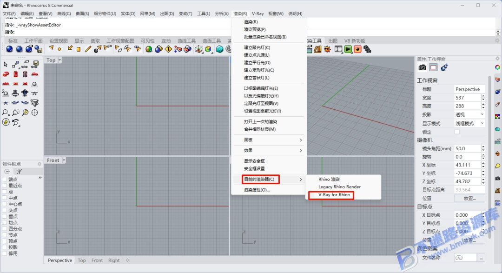
Task: Switch to the Top viewport tab
Action: click(82, 260)
